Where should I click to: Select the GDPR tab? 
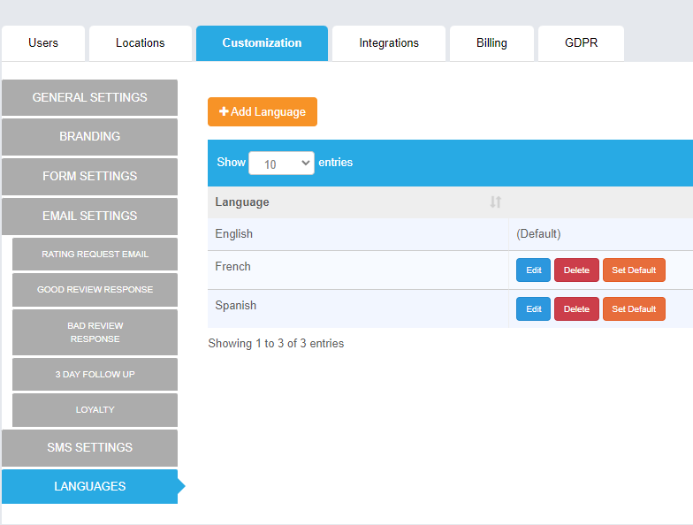tap(581, 43)
